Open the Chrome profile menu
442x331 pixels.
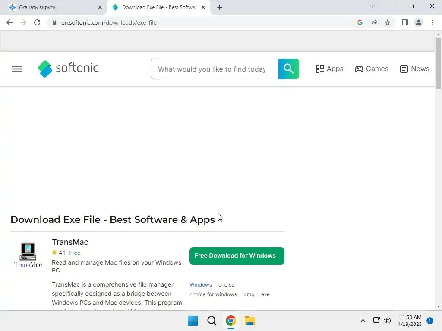(419, 22)
